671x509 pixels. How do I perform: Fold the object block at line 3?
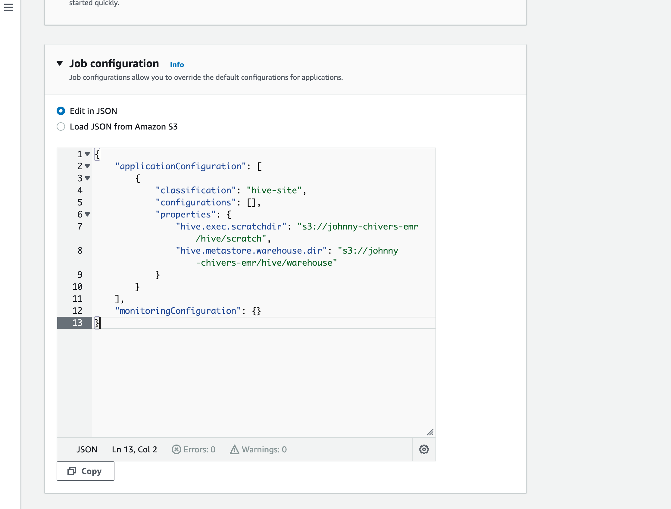point(87,178)
